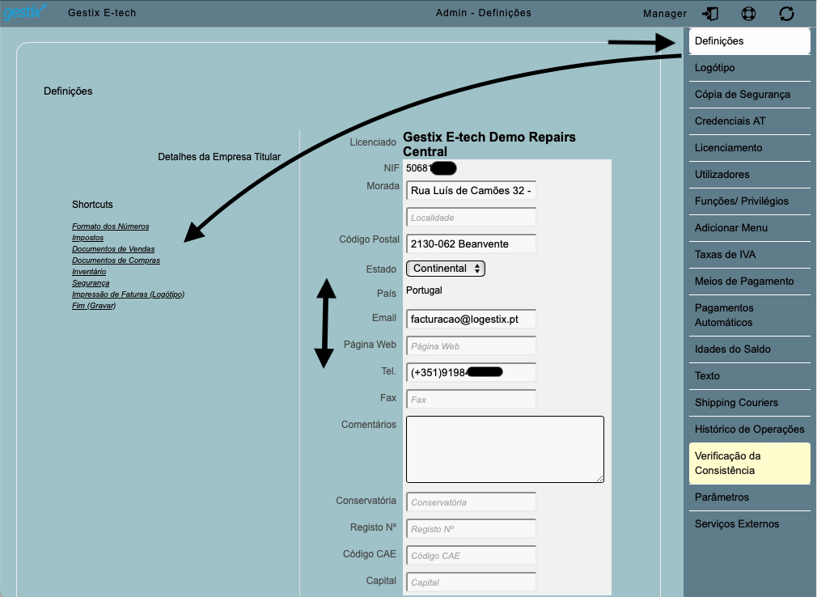Click the Gestix logo icon
Screen dimensions: 817x597
pyautogui.click(x=24, y=11)
